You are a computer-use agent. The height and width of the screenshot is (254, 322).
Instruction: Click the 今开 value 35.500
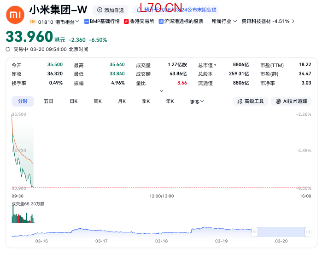pos(55,64)
